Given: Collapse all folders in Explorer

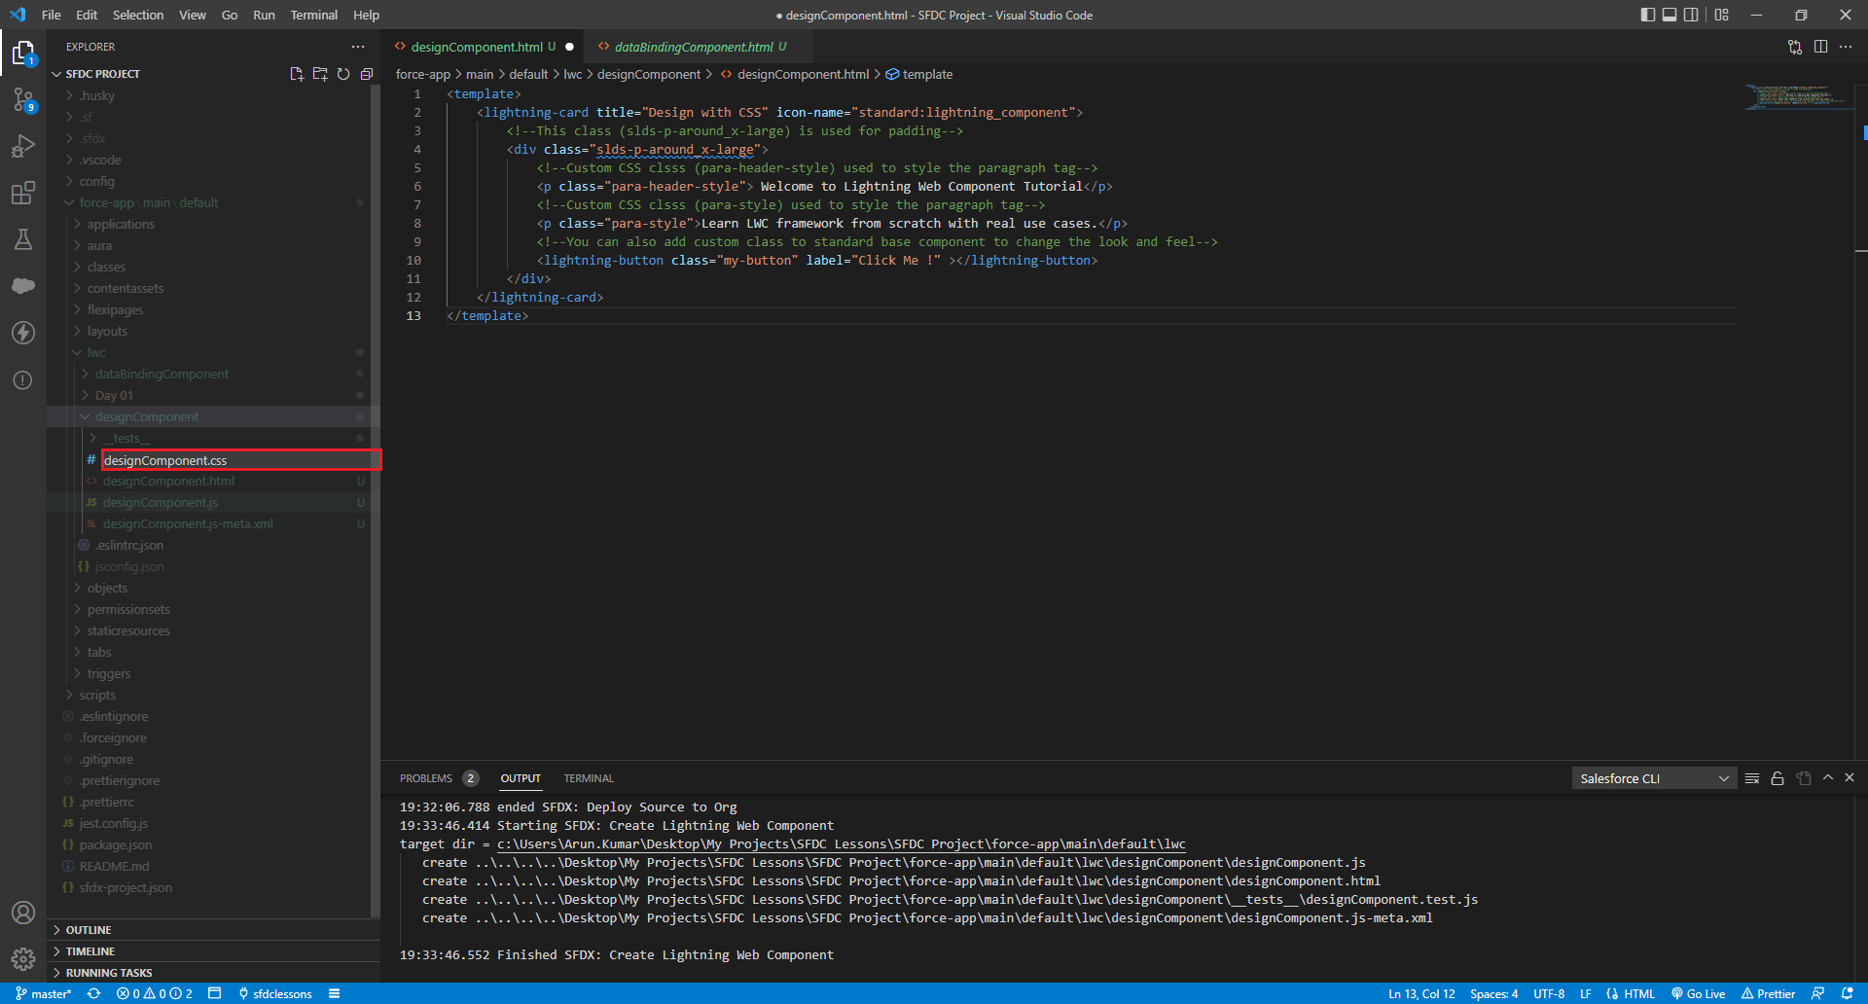Looking at the screenshot, I should pyautogui.click(x=367, y=74).
